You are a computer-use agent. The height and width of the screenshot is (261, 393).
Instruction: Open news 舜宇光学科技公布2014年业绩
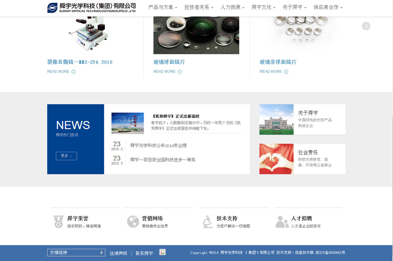(x=159, y=146)
